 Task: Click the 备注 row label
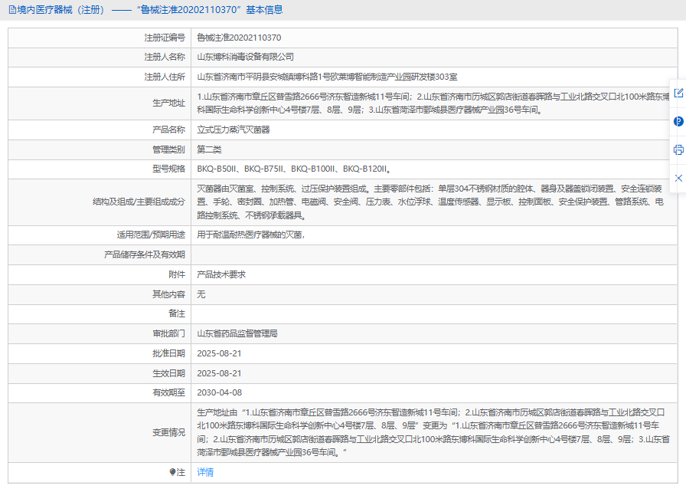tap(177, 313)
